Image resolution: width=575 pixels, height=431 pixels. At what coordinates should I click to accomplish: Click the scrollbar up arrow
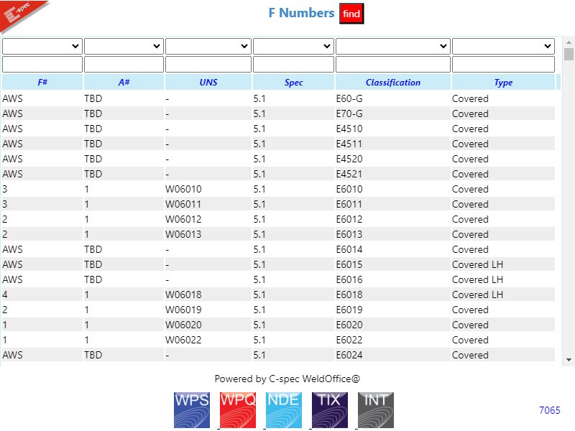569,42
